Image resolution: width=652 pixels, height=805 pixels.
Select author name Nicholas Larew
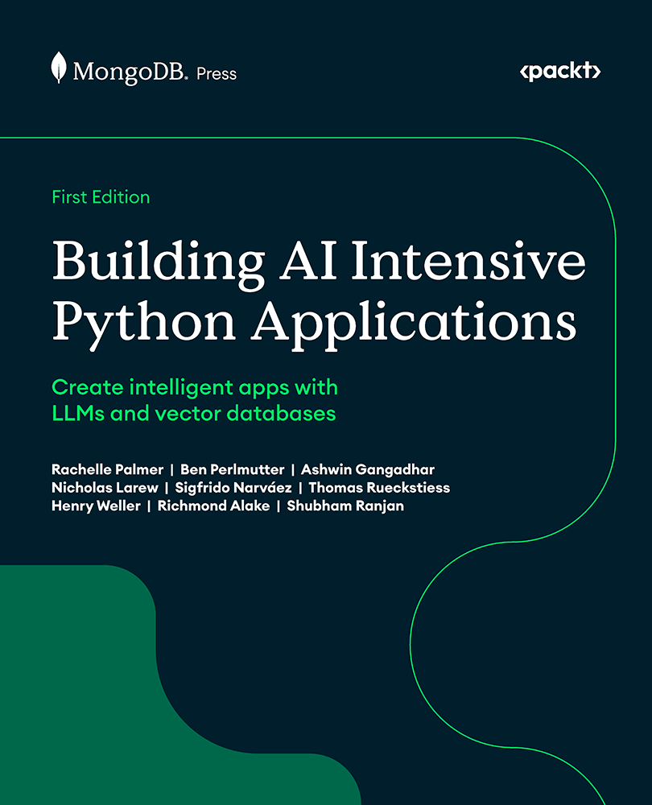[104, 488]
